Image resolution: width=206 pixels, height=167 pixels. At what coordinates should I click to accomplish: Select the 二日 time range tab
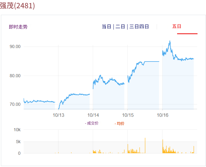coord(120,27)
